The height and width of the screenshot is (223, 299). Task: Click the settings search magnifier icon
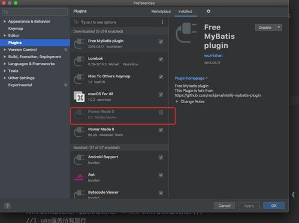pyautogui.click(x=6, y=12)
